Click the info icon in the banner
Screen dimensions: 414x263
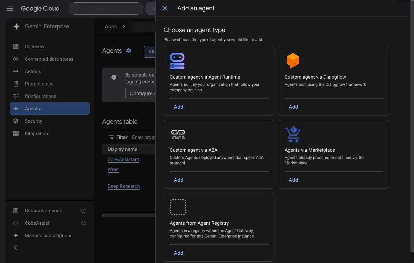[x=114, y=77]
